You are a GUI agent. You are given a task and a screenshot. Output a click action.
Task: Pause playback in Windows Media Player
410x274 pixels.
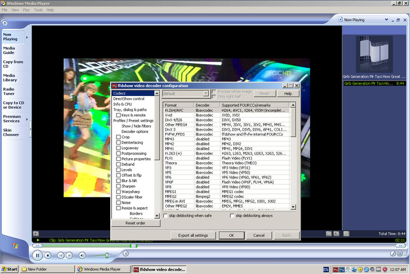[x=37, y=255]
